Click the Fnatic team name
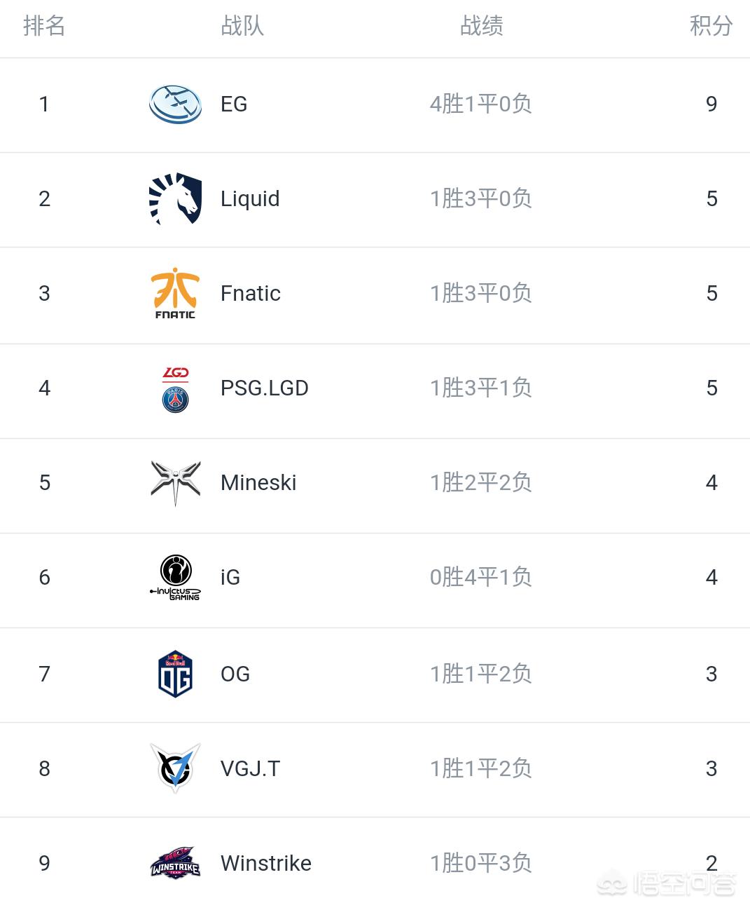Image resolution: width=750 pixels, height=910 pixels. [251, 293]
